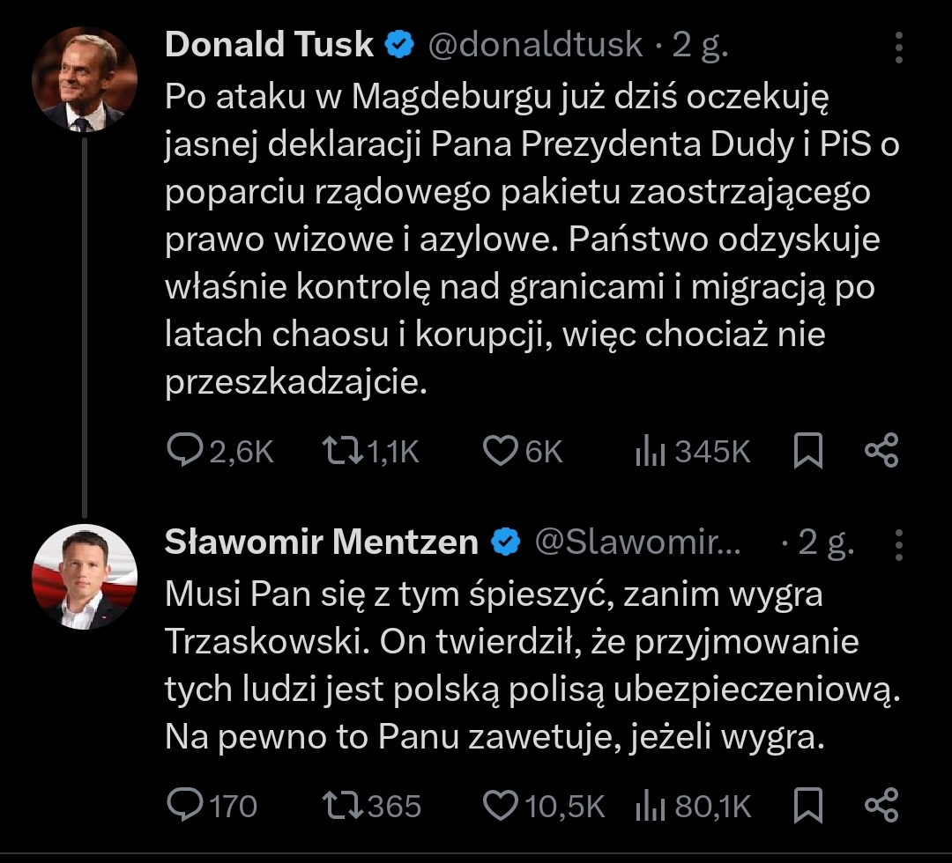This screenshot has width=952, height=863.
Task: Click the Sławomir Mentzen display name
Action: pyautogui.click(x=321, y=542)
